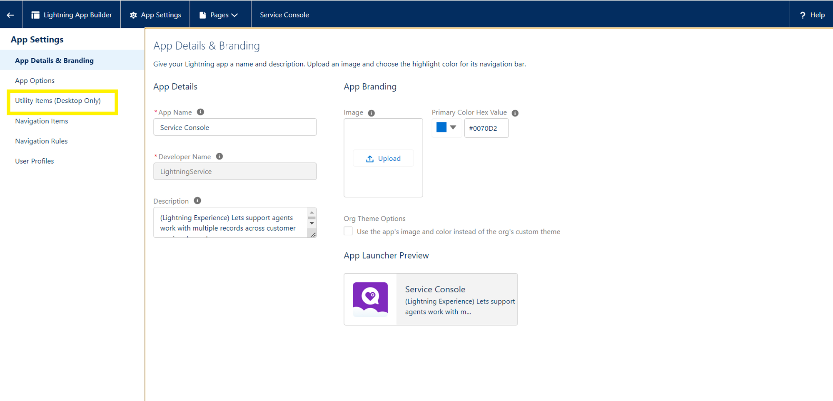Click the App Settings gear icon
833x401 pixels.
pos(133,15)
